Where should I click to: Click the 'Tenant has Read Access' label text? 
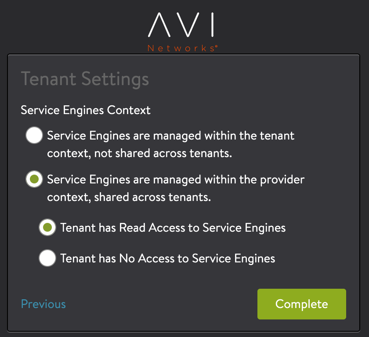173,228
